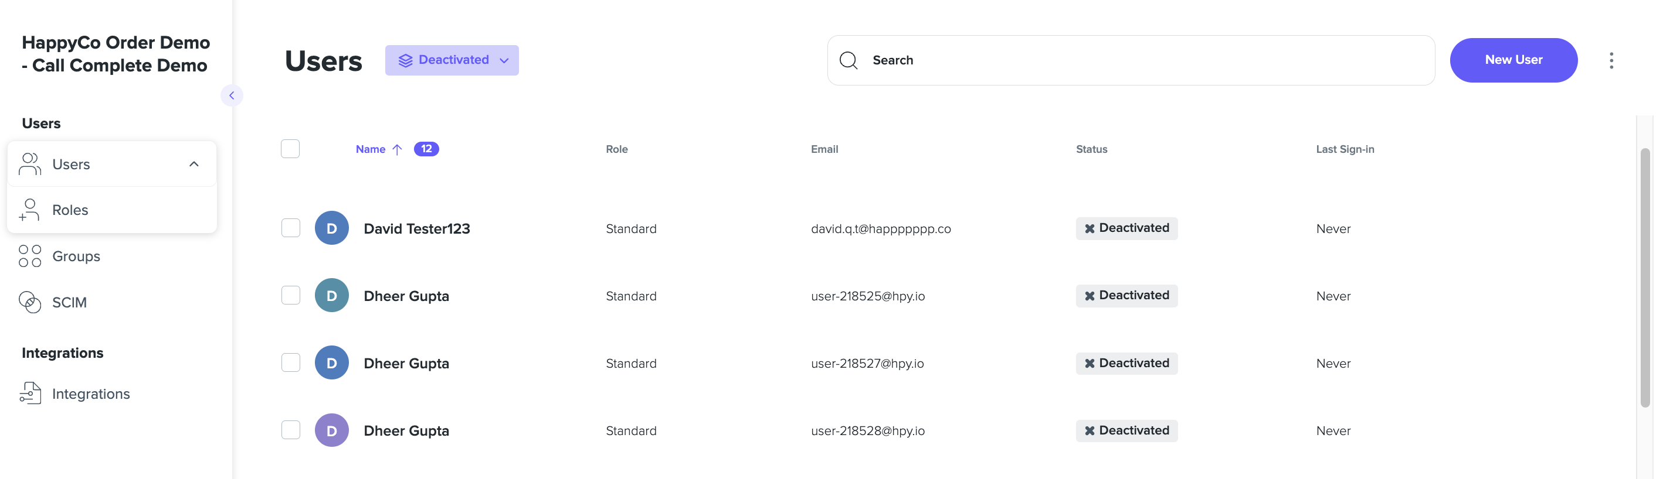Sort by the Name column header

click(x=371, y=149)
